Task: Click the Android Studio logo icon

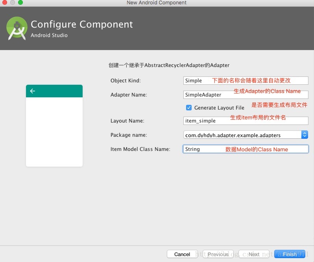Action: (x=17, y=28)
